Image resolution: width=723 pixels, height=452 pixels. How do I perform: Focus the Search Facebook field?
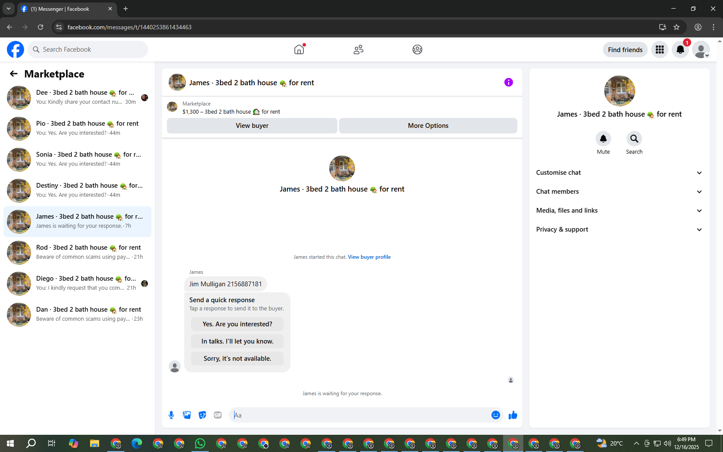pos(88,50)
